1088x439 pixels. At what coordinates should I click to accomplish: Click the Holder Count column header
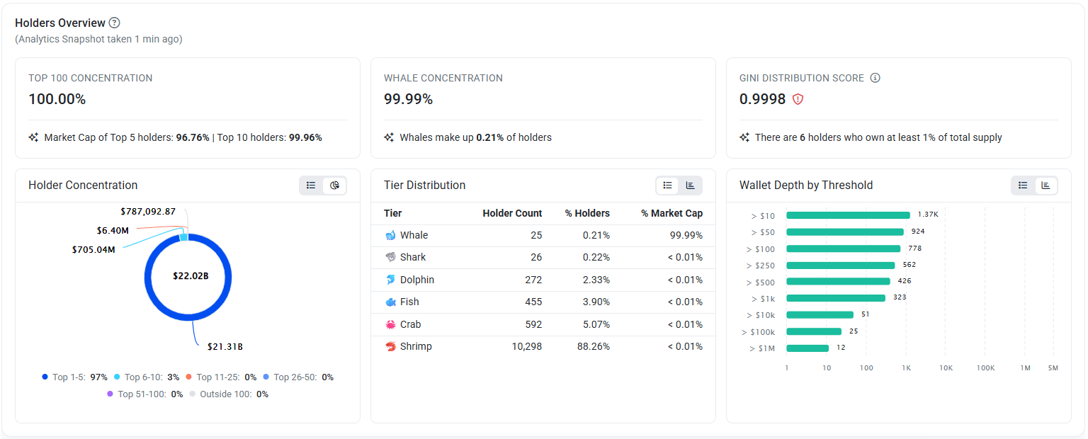pos(512,213)
